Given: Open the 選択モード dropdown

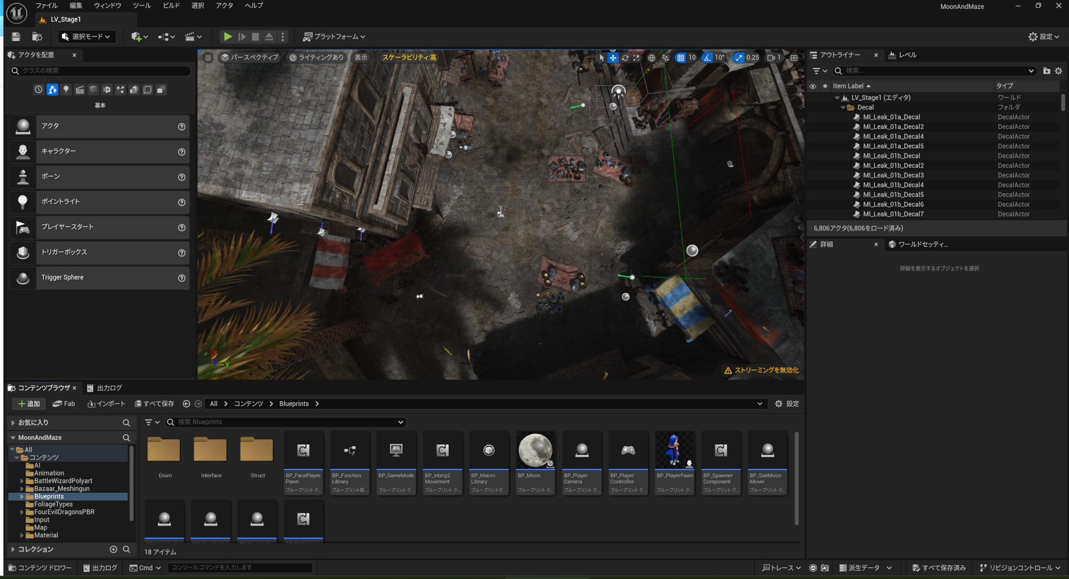Looking at the screenshot, I should point(87,37).
